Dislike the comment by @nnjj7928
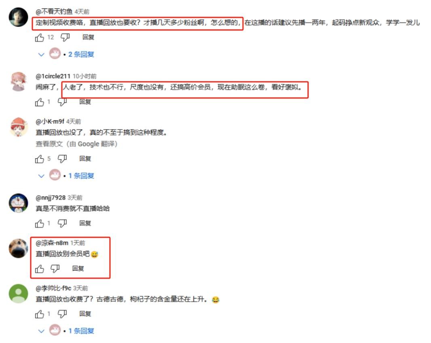431x343 pixels. [62, 224]
